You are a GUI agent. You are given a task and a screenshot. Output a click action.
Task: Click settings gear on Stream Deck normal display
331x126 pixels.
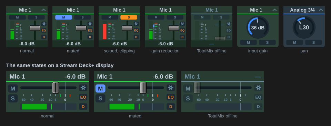pyautogui.click(x=83, y=88)
